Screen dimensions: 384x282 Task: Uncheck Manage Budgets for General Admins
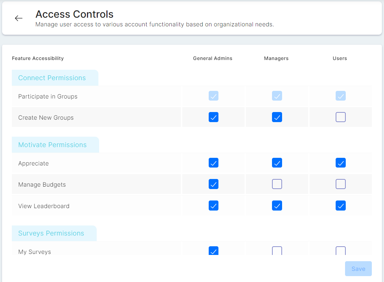coord(214,184)
